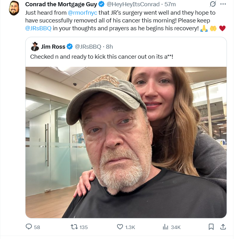Image resolution: width=235 pixels, height=239 pixels.
Task: Open the tweet via the 57m timestamp
Action: 170,4
